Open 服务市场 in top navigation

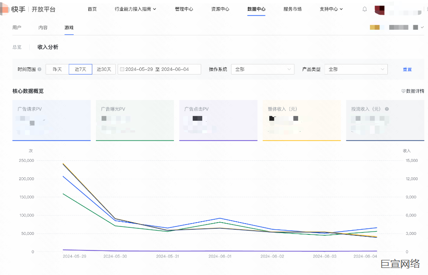coord(292,9)
